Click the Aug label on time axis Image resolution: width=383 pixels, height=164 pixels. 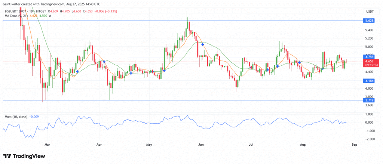(x=303, y=145)
